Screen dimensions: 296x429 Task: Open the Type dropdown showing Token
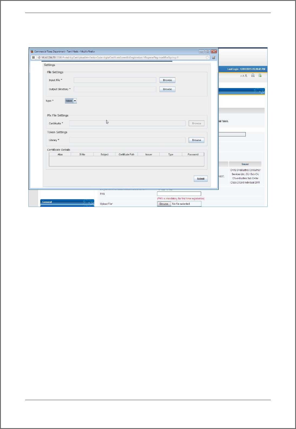pyautogui.click(x=71, y=101)
